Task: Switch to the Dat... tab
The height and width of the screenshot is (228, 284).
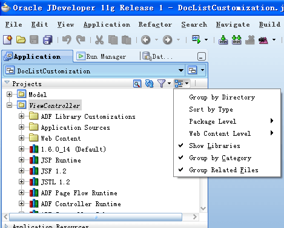Action: [x=157, y=56]
